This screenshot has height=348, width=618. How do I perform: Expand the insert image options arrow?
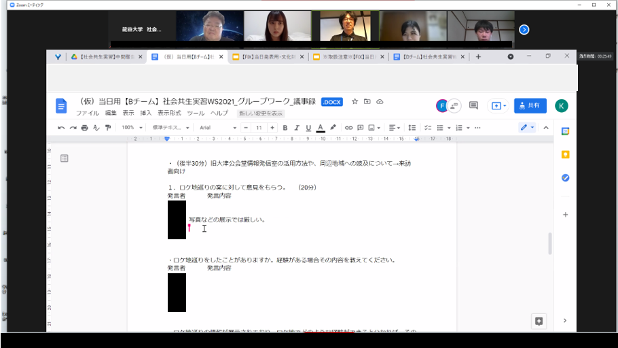[379, 128]
